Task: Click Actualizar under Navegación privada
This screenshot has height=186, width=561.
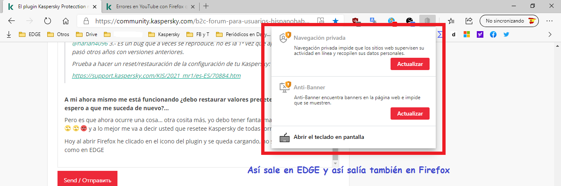Action: point(410,64)
